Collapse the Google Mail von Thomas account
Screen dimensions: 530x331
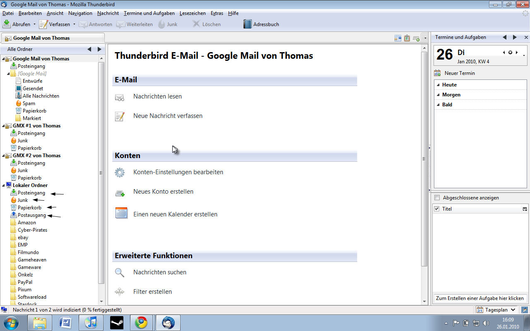click(x=3, y=59)
